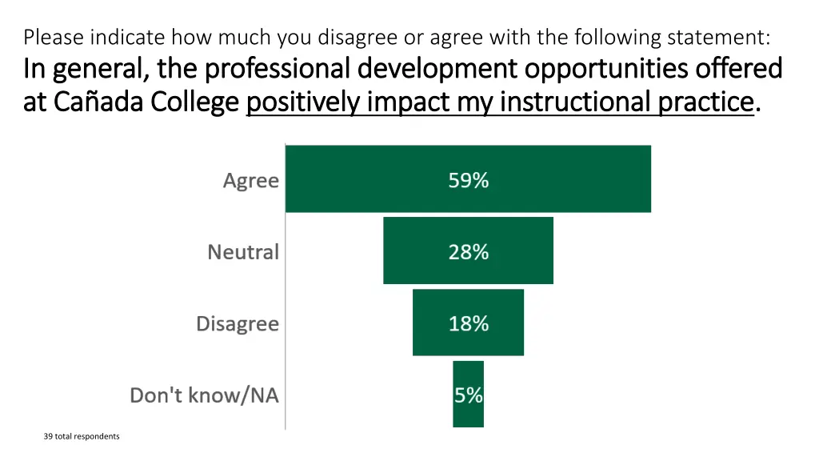The height and width of the screenshot is (461, 819).
Task: Click the '39 total respondents' footnote
Action: click(x=82, y=436)
